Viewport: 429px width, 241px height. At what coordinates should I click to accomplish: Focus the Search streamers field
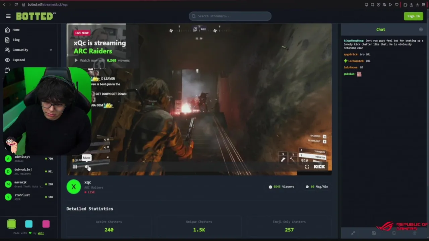point(230,16)
